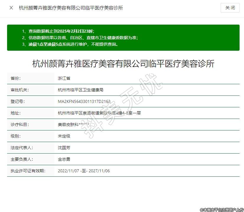Click the 审批机关 row label

(20, 90)
